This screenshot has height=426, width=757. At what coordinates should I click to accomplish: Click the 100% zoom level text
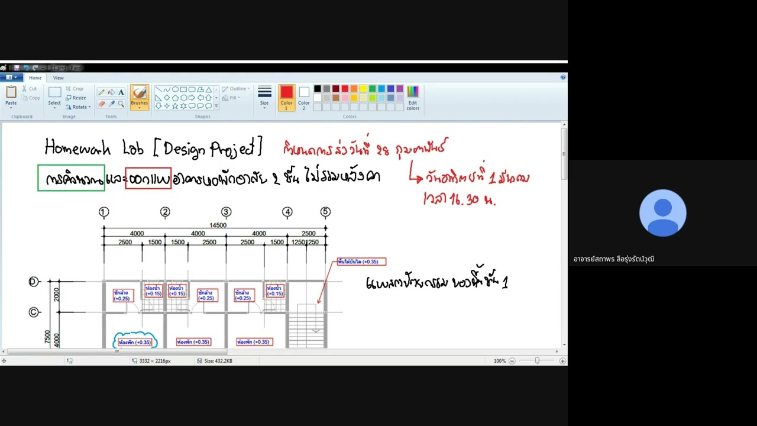(500, 361)
